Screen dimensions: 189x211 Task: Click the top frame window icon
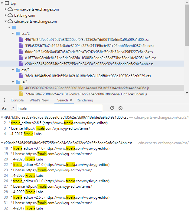click(7, 3)
